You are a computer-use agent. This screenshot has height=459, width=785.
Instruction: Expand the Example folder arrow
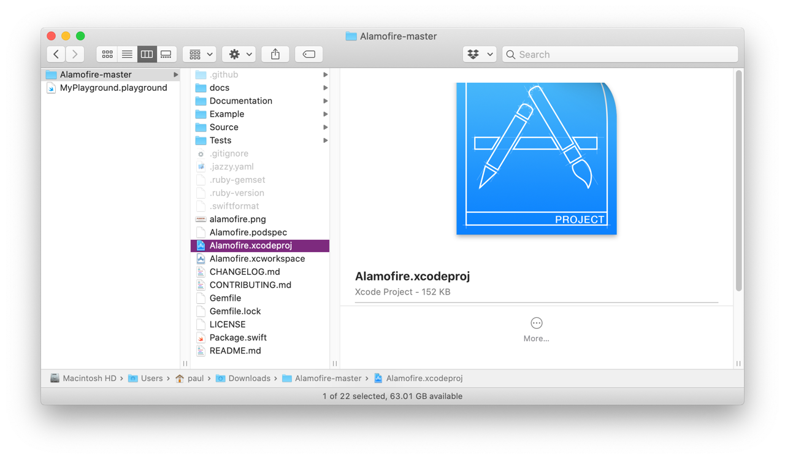tap(325, 114)
